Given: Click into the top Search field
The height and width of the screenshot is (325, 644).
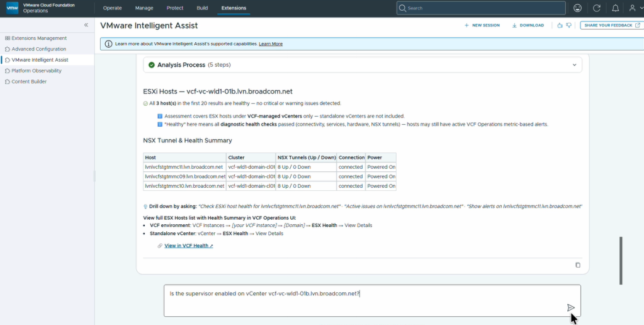Looking at the screenshot, I should tap(481, 8).
